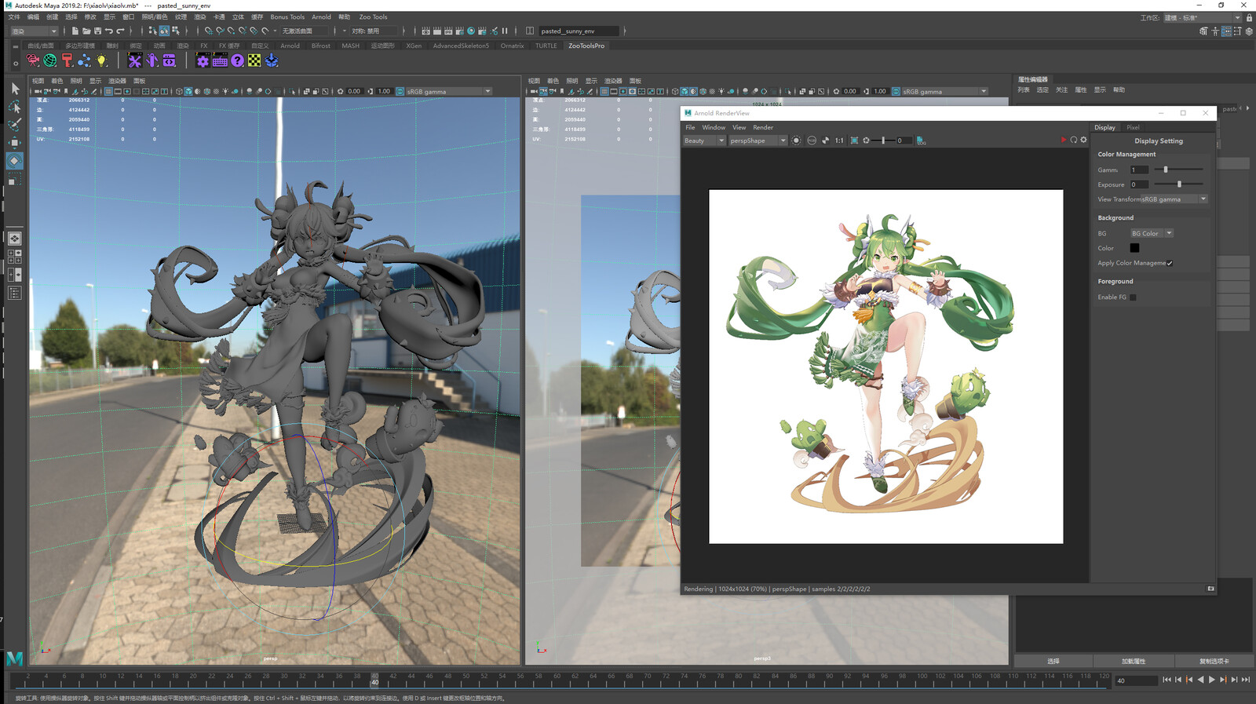Adjust the Exposure slider
The height and width of the screenshot is (704, 1256).
[1178, 184]
